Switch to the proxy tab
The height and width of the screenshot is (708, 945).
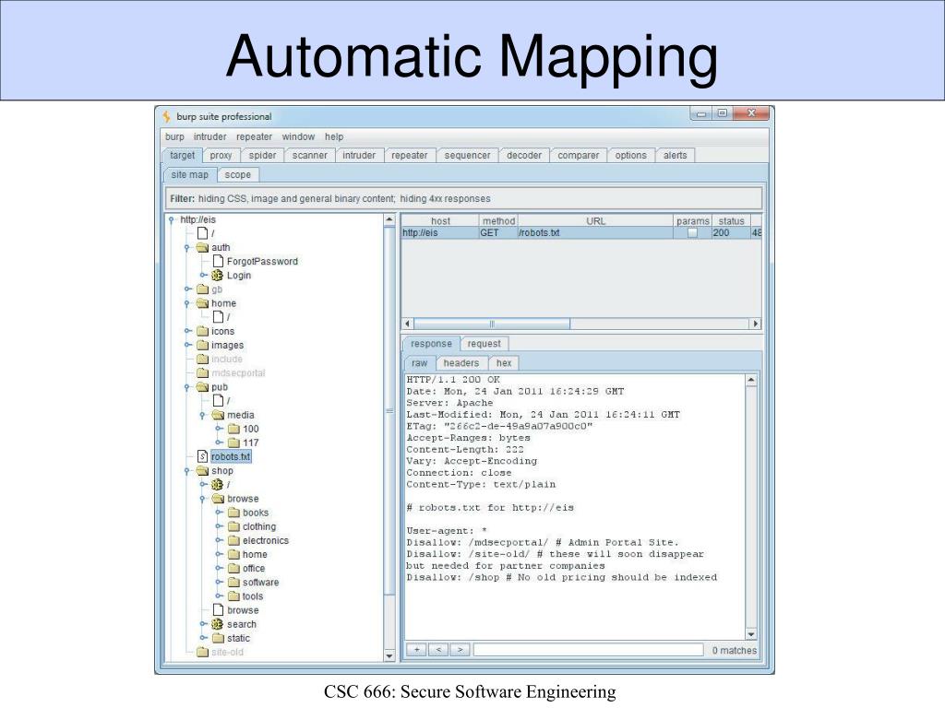point(221,155)
